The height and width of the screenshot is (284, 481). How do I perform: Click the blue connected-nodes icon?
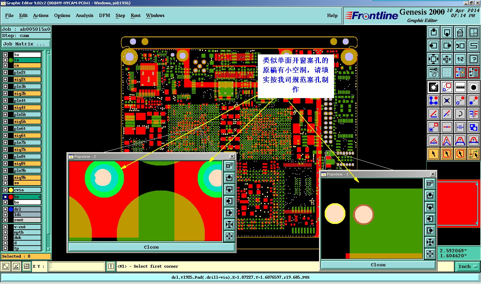434,100
